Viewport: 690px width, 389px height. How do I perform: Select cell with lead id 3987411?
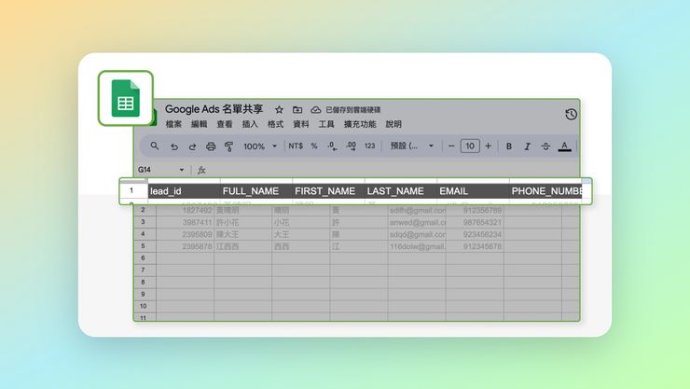185,222
